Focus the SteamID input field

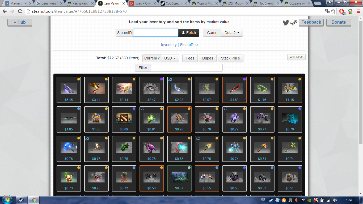pyautogui.click(x=156, y=33)
